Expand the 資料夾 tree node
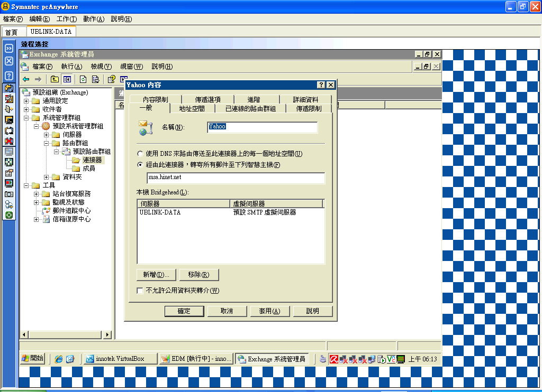Viewport: 542px width, 392px height. (x=47, y=177)
